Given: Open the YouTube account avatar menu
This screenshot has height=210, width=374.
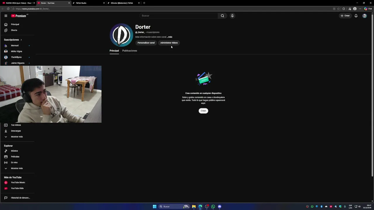Looking at the screenshot, I should click(x=364, y=16).
